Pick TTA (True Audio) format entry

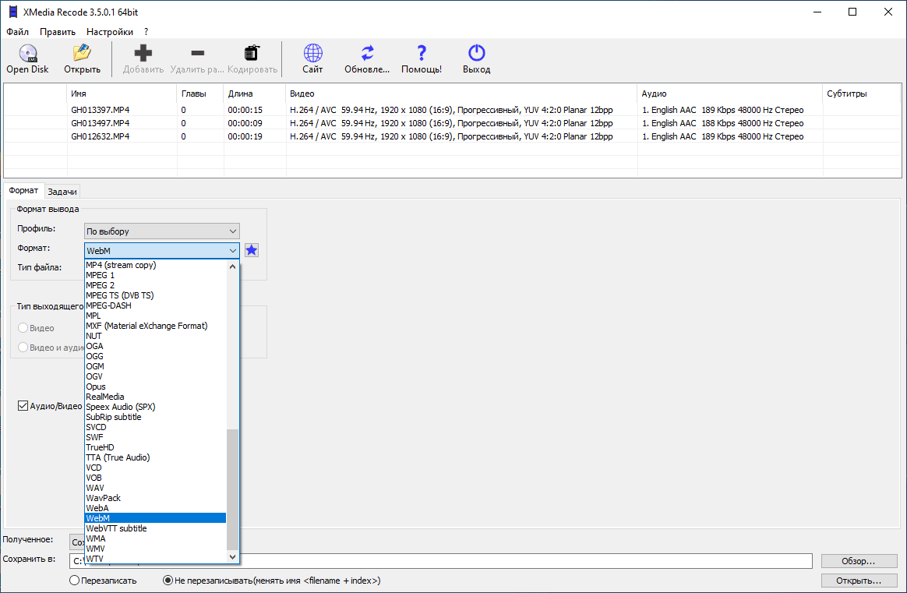click(x=155, y=457)
